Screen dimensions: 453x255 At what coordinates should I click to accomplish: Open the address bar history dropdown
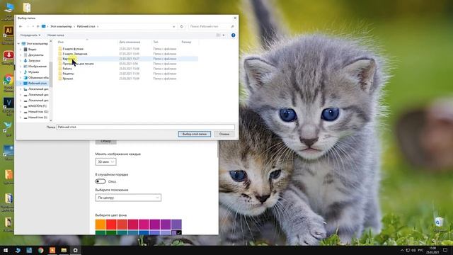click(174, 26)
